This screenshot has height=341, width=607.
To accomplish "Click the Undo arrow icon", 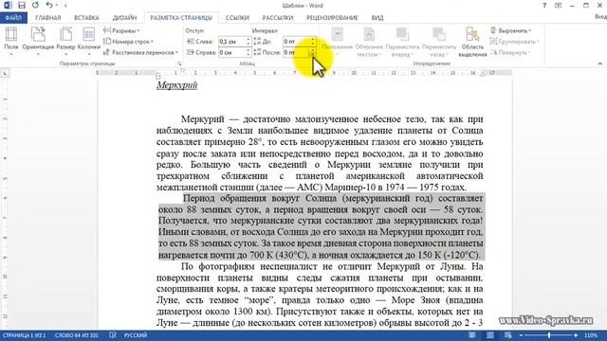I will coord(48,6).
